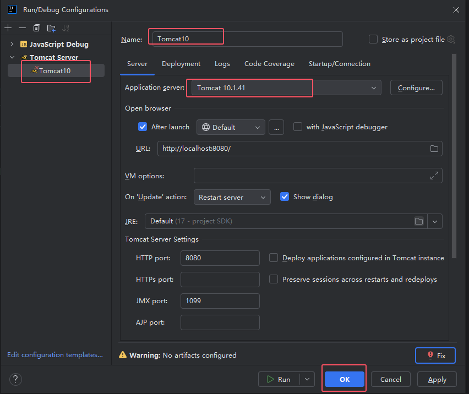Open the Default browser dropdown

231,127
